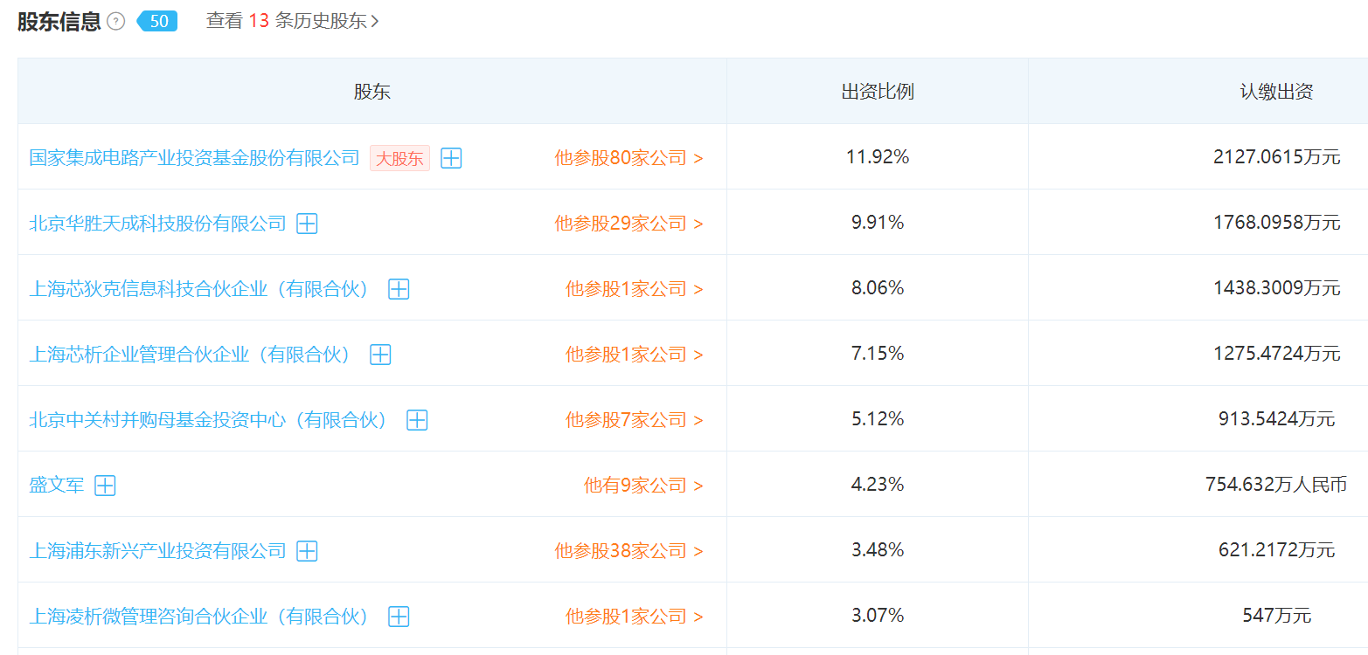Screen dimensions: 1368x655
Task: Open shareholder 盛文军 profile link
Action: [x=57, y=486]
